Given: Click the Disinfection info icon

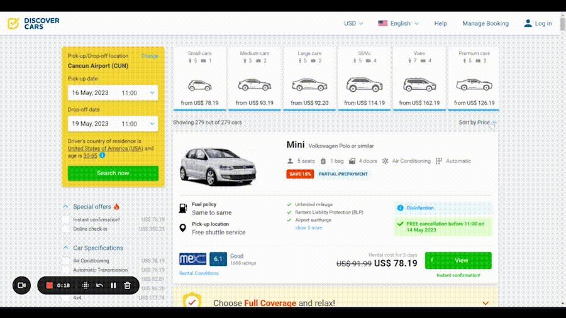Looking at the screenshot, I should 401,207.
